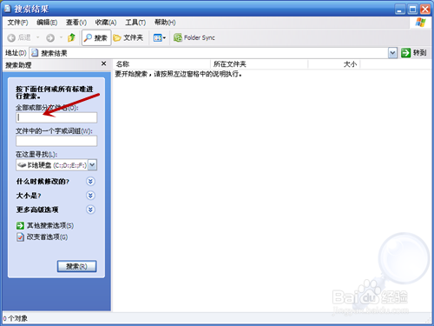Open the Forward history dropdown arrow
This screenshot has height=326, width=434.
61,37
